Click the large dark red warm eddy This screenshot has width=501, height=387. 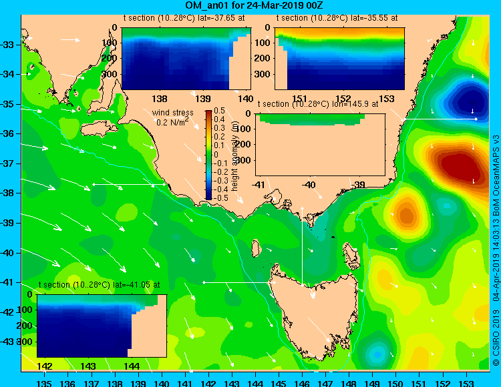pyautogui.click(x=460, y=167)
